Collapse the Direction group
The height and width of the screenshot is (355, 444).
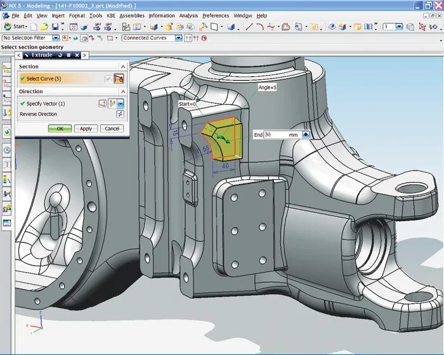pyautogui.click(x=123, y=91)
